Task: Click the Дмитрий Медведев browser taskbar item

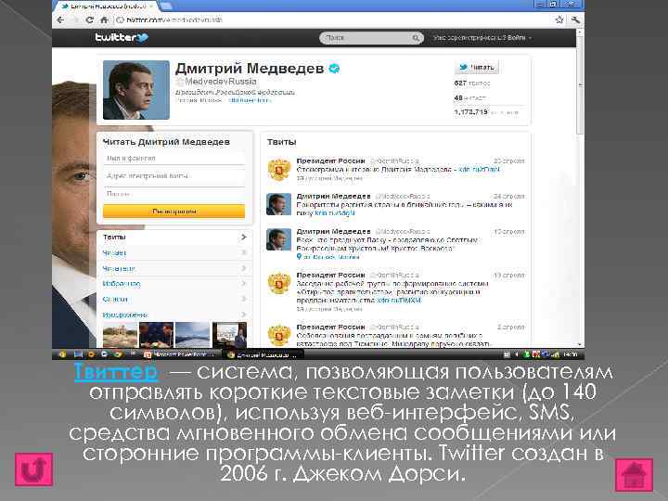Action: click(263, 354)
